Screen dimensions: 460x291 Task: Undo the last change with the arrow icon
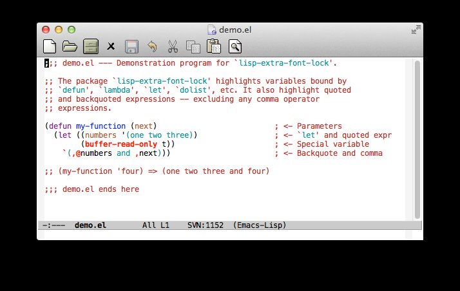click(x=152, y=46)
